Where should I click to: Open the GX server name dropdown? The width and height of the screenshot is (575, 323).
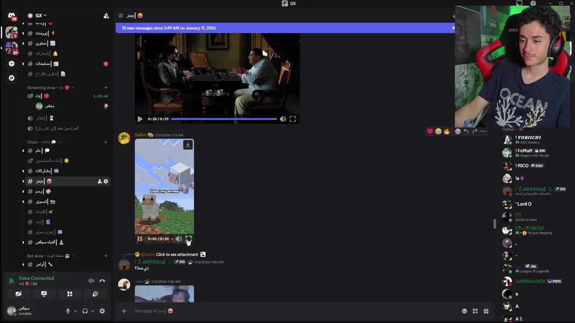[39, 15]
